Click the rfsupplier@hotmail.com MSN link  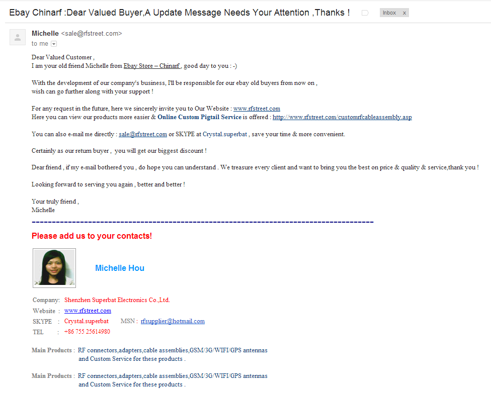tap(173, 321)
